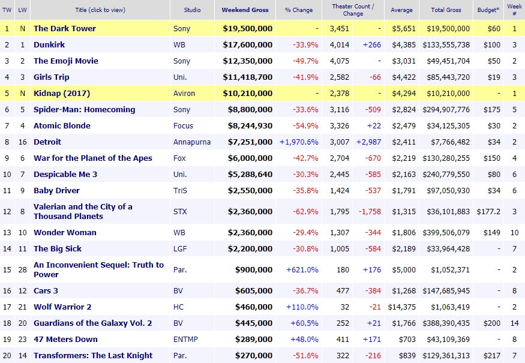525x363 pixels.
Task: Select LGF studio in The Big Sick row
Action: [x=180, y=248]
